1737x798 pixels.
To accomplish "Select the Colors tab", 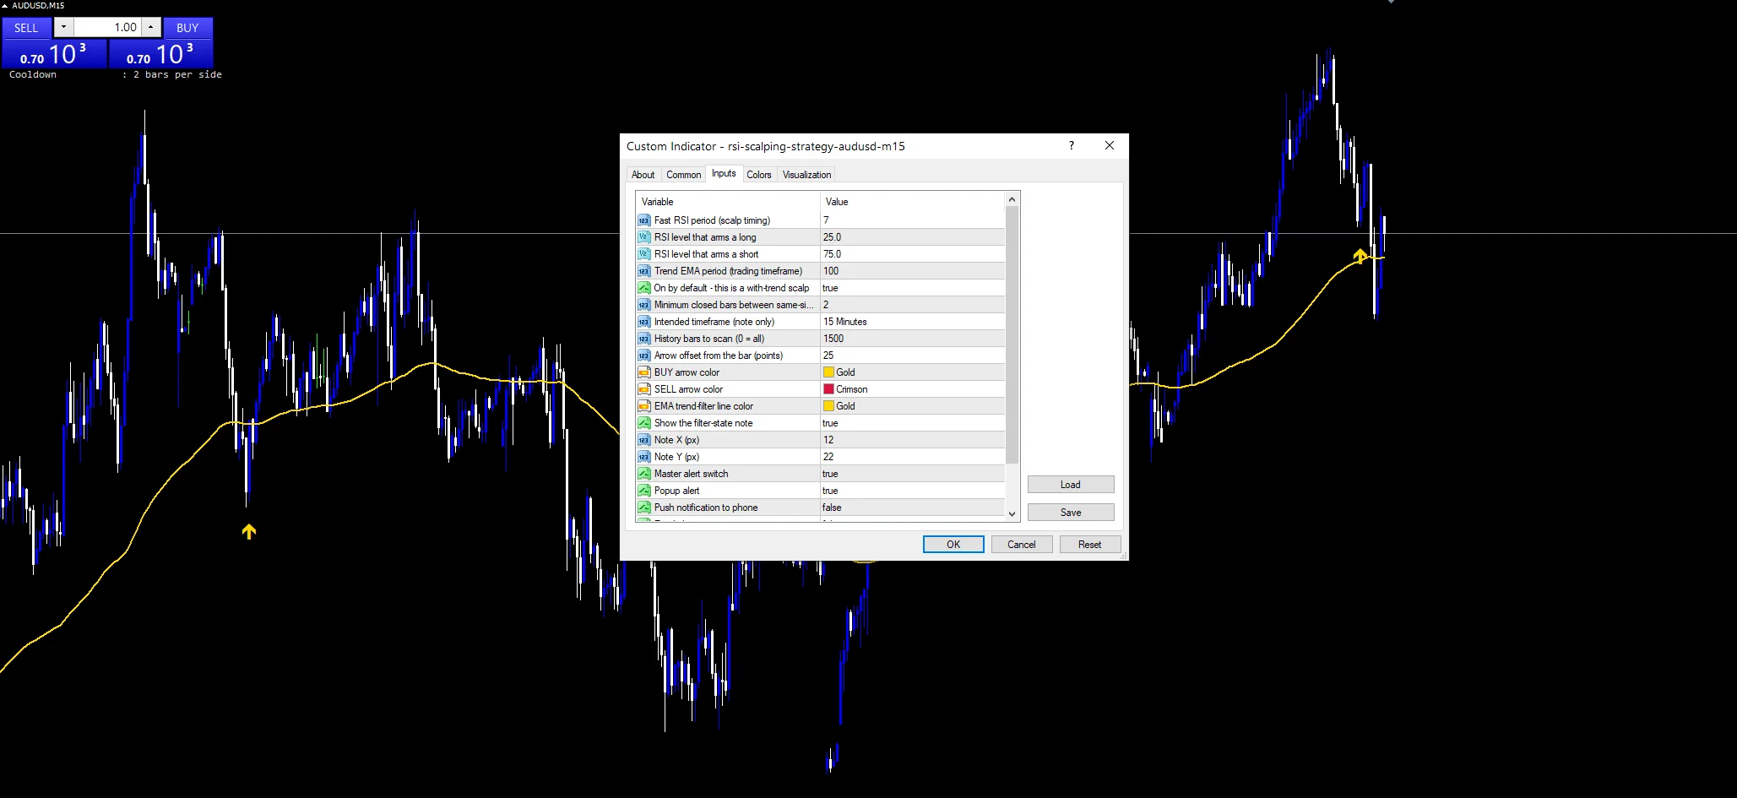I will (x=758, y=175).
